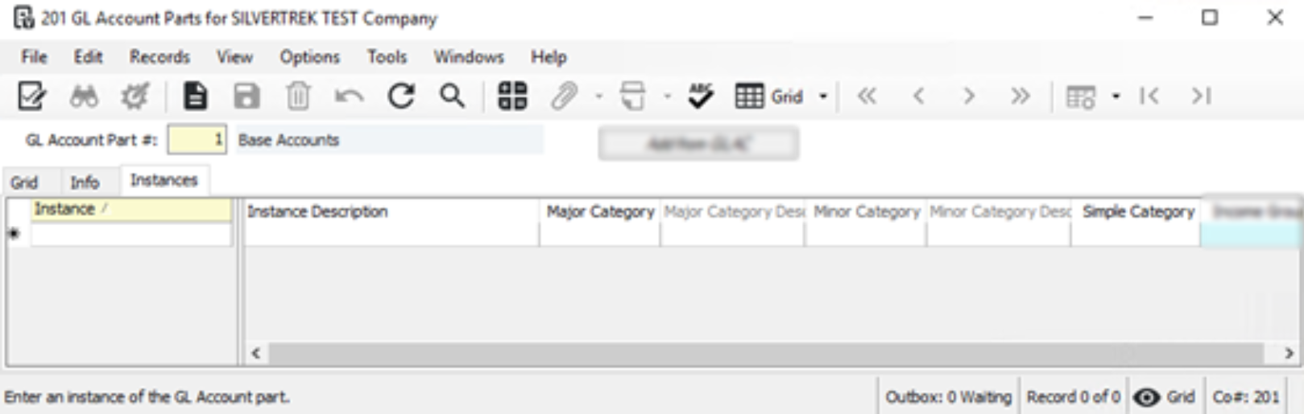This screenshot has height=414, width=1304.
Task: Select the Simple Category column header
Action: [1137, 212]
